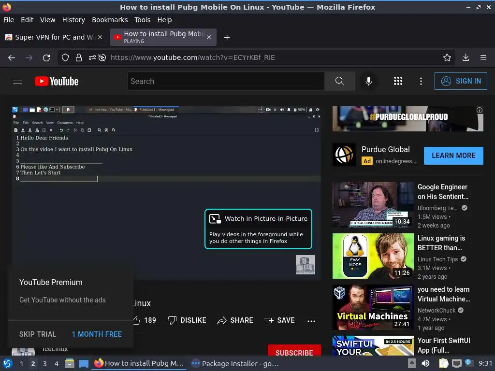Click LEARN MORE on Purdue Global ad
495x371 pixels.
[453, 156]
